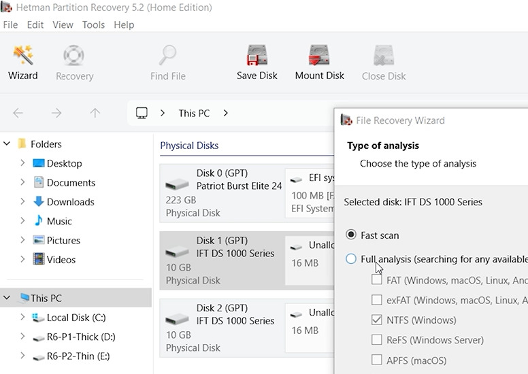Image resolution: width=528 pixels, height=374 pixels.
Task: Click the Music note icon
Action: point(38,221)
